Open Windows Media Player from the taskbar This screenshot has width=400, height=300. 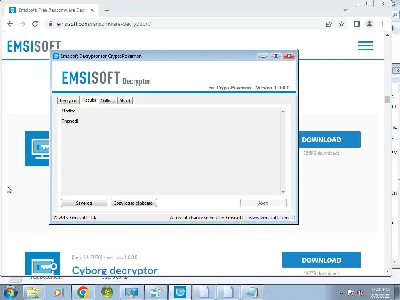point(58,292)
